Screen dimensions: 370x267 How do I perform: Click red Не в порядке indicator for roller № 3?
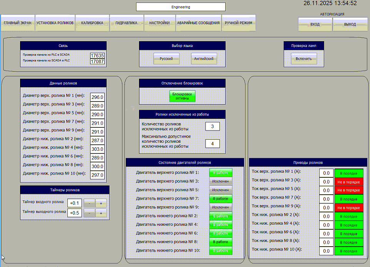coord(349,182)
